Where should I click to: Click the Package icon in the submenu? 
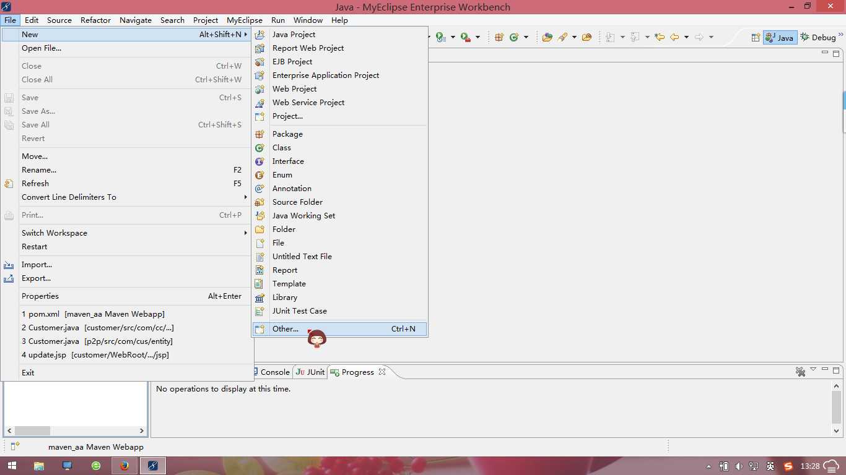(260, 134)
